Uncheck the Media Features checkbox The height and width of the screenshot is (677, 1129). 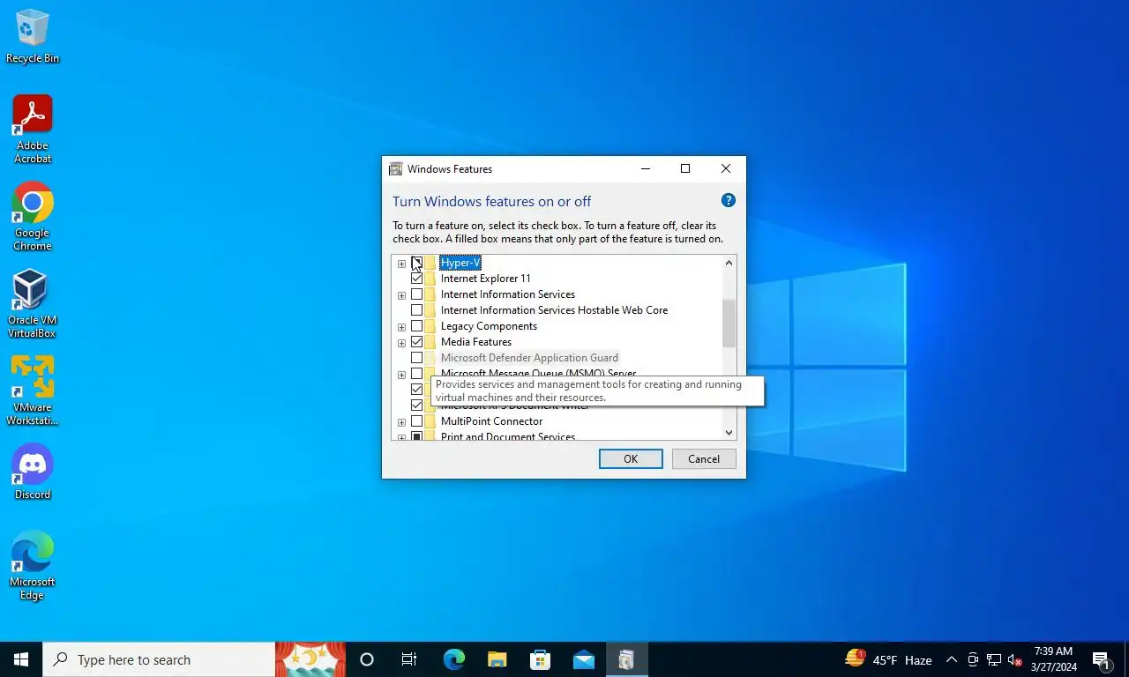417,342
